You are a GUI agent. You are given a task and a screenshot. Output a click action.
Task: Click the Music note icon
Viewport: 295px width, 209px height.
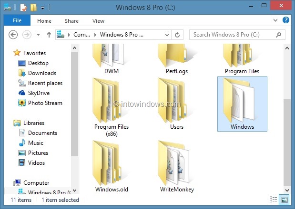point(22,142)
